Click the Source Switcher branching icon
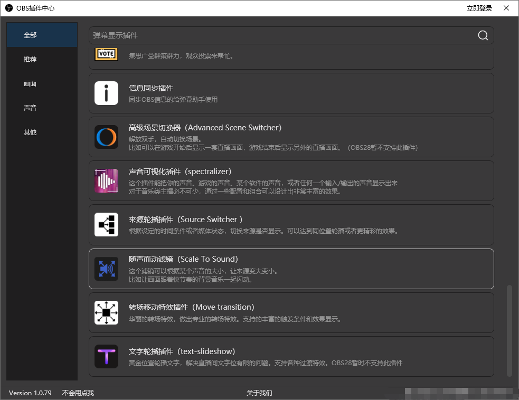Screen dimensions: 519x400 click(106, 225)
